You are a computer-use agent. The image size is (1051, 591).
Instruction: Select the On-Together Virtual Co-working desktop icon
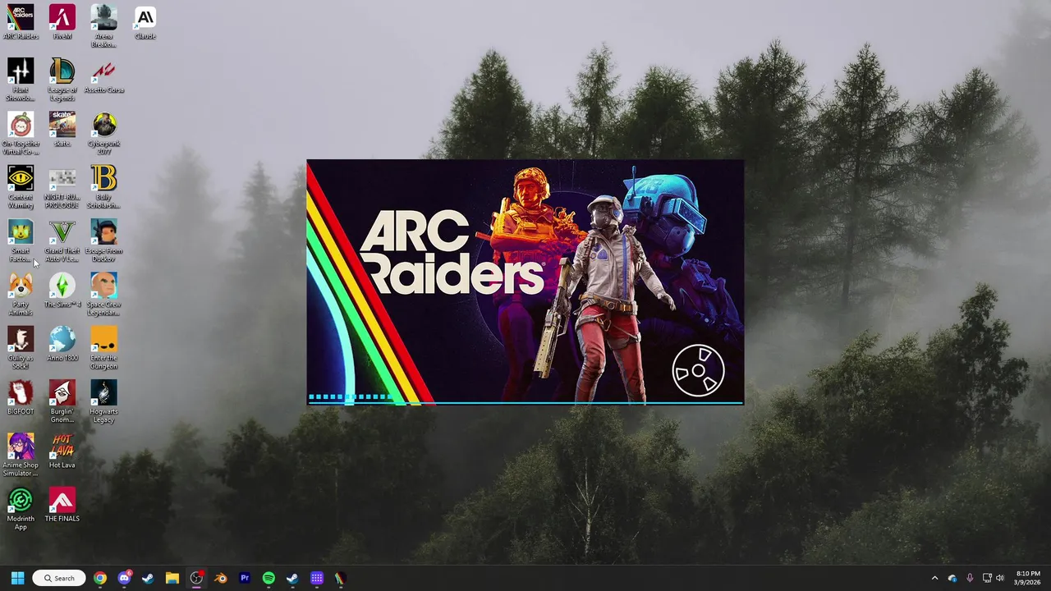coord(21,134)
